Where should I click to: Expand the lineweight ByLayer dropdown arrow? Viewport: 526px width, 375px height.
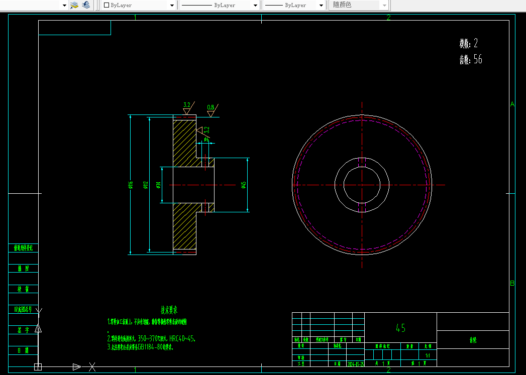tap(321, 6)
